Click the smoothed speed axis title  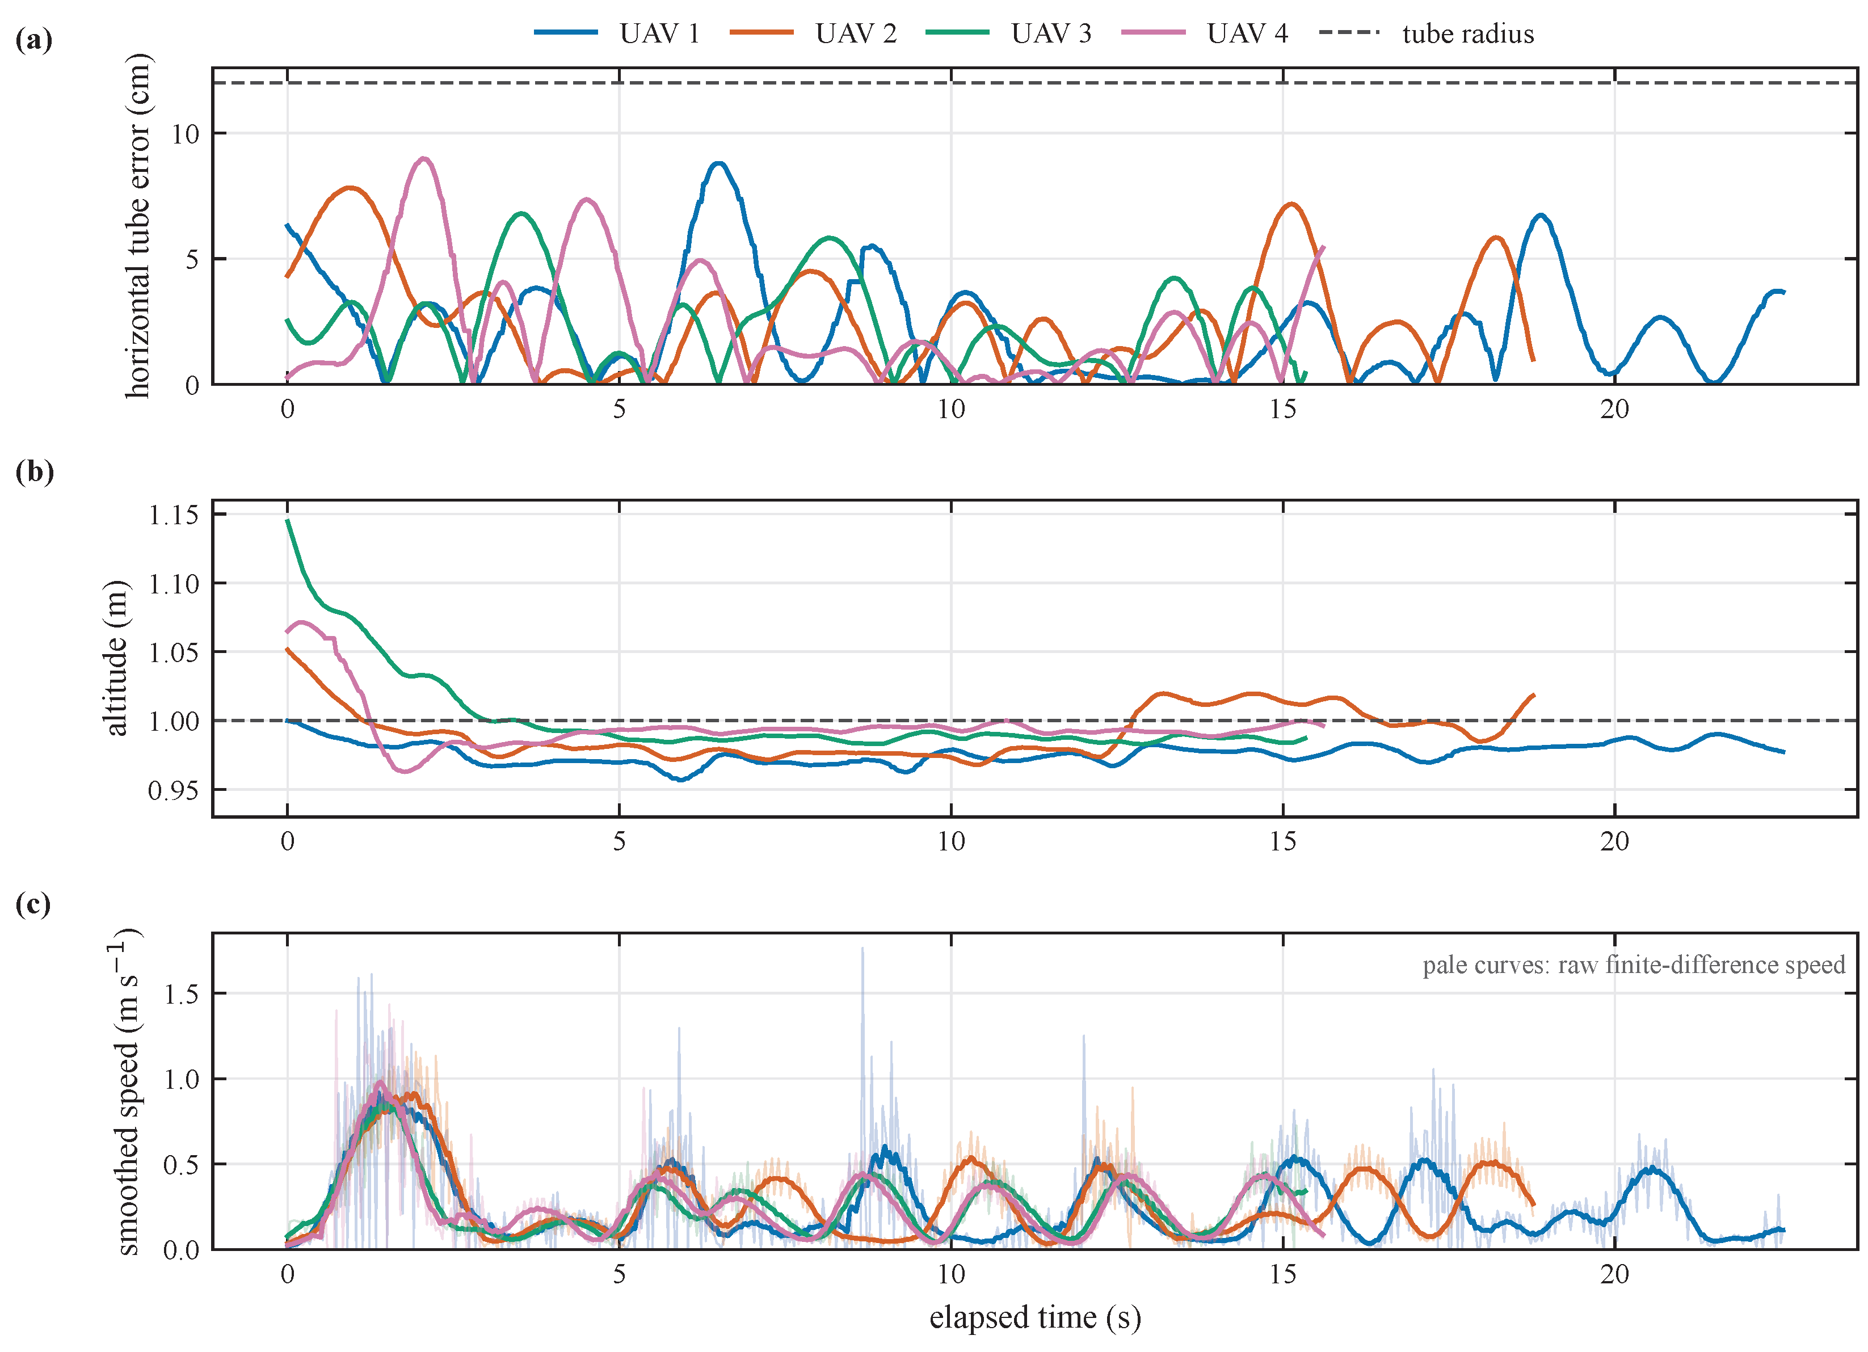pos(126,1091)
